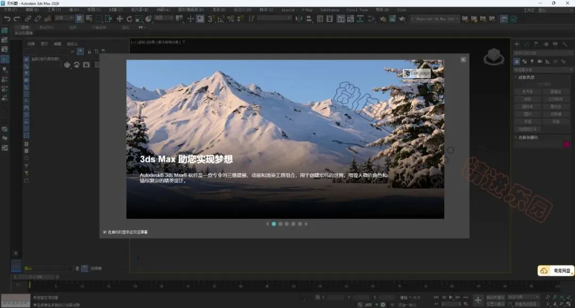
Task: Select Geometry category in Create panel
Action: [516, 62]
